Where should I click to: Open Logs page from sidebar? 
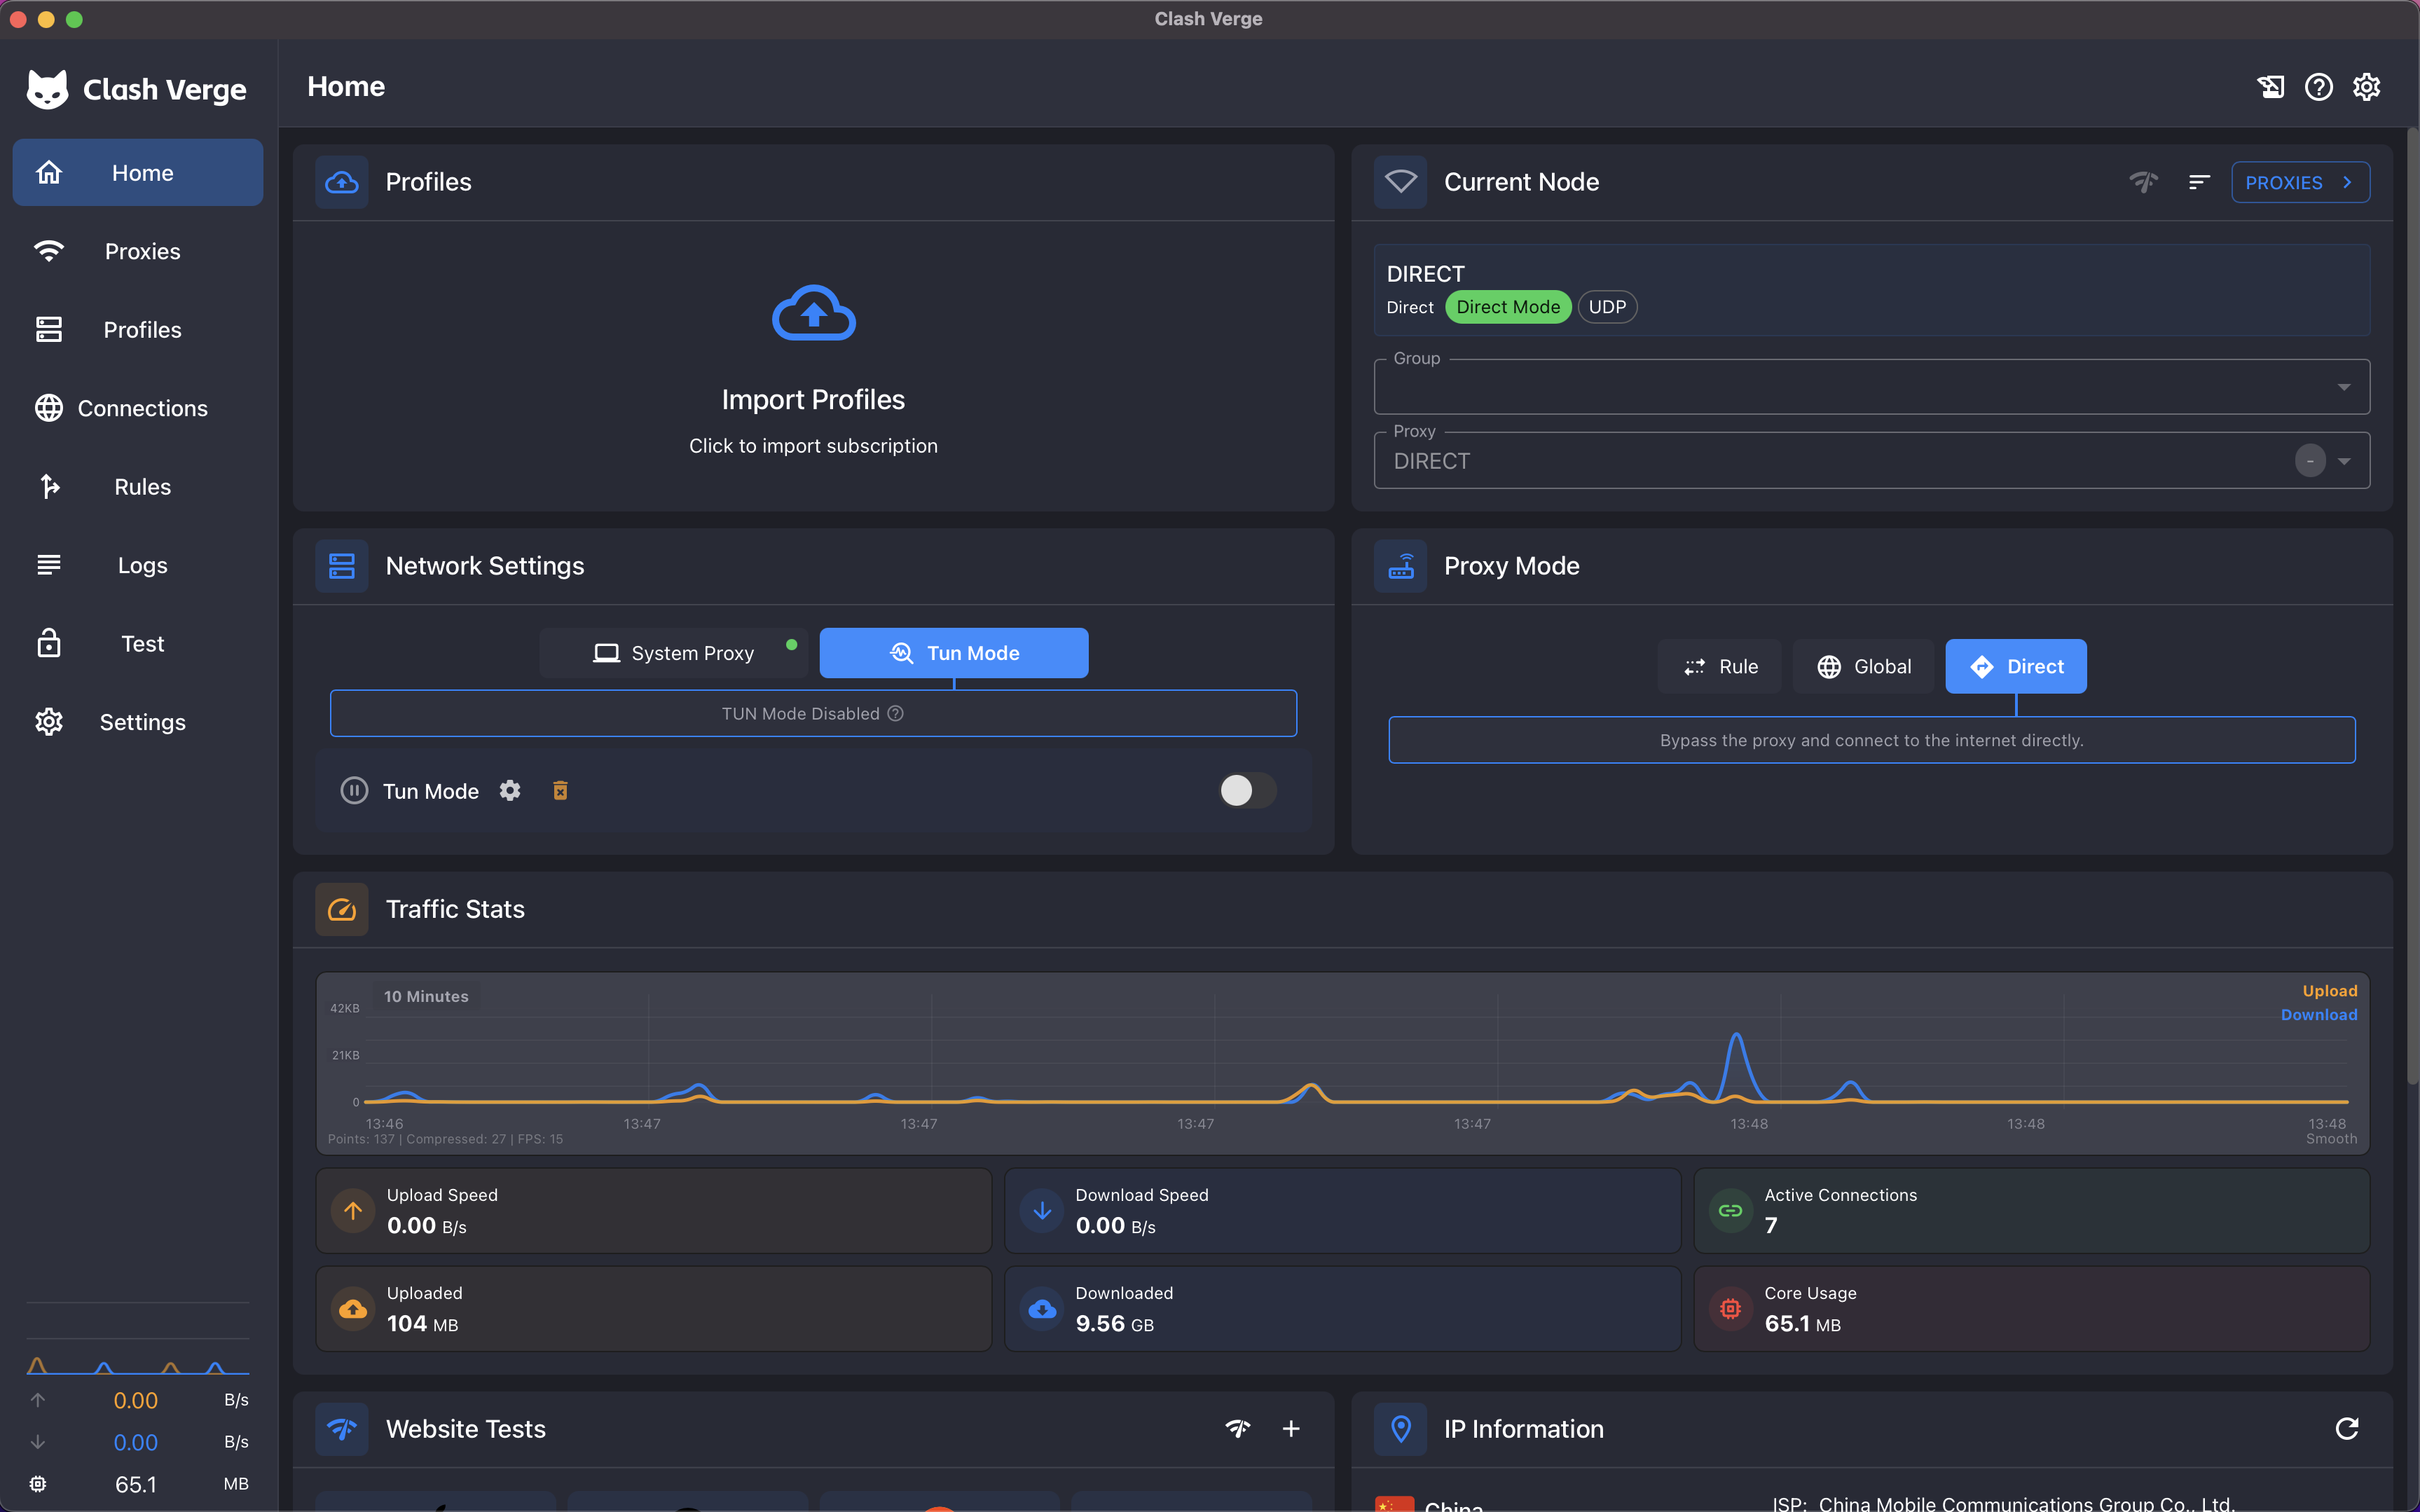[138, 565]
